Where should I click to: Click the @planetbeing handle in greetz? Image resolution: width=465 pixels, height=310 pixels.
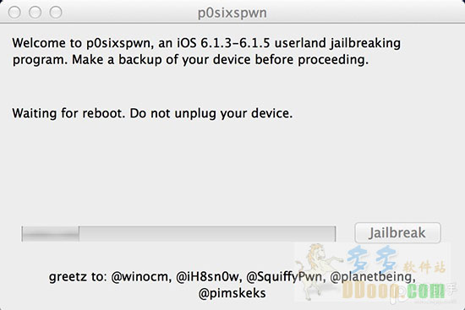click(372, 277)
